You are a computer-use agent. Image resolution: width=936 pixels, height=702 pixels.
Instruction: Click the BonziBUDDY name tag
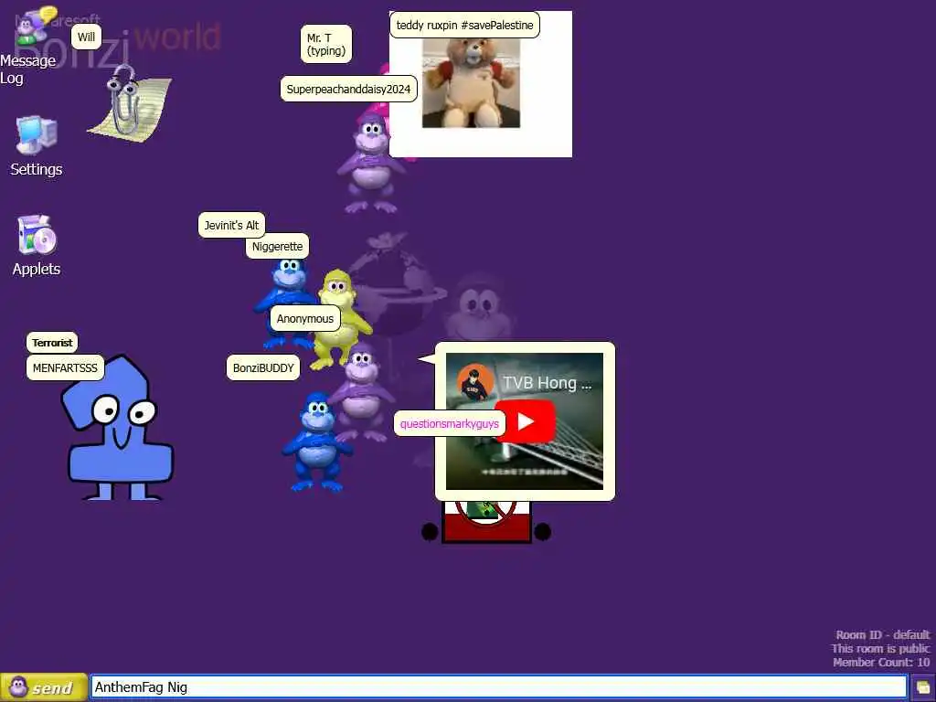263,367
